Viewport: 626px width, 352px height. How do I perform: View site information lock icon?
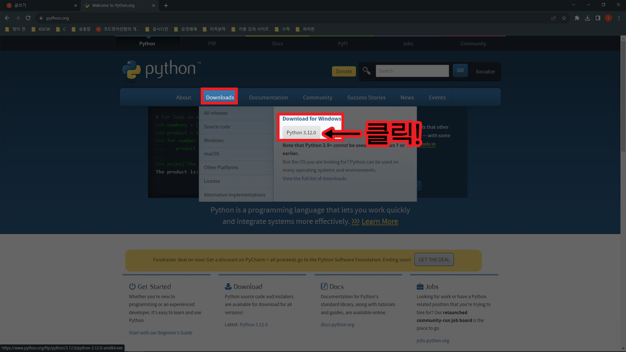click(x=41, y=18)
